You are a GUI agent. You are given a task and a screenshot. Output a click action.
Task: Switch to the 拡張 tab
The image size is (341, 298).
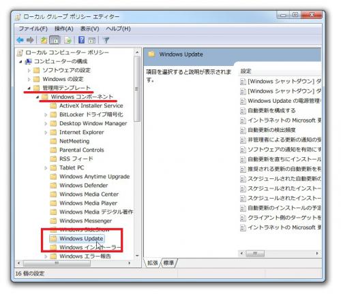(x=152, y=263)
